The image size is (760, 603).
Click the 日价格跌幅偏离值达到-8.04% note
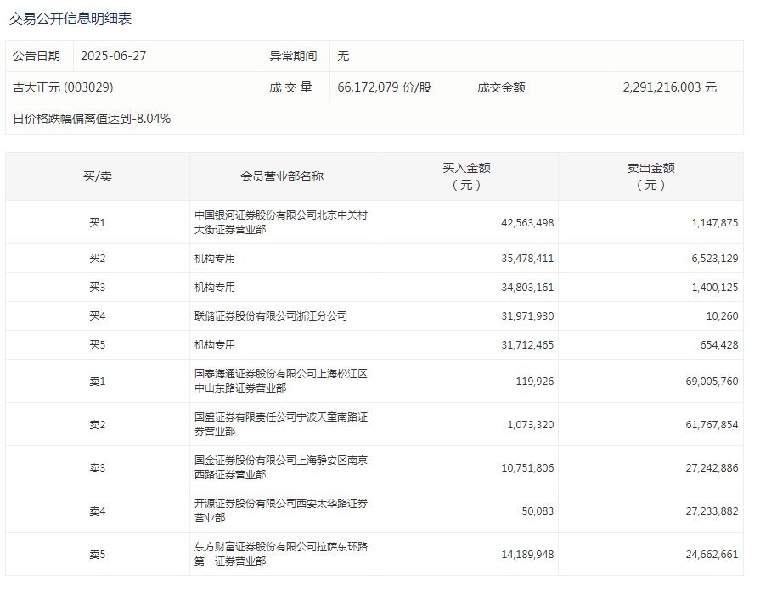[92, 119]
